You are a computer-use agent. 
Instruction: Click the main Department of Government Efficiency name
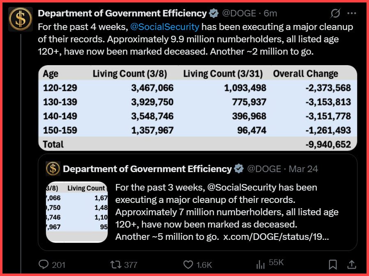tap(122, 14)
